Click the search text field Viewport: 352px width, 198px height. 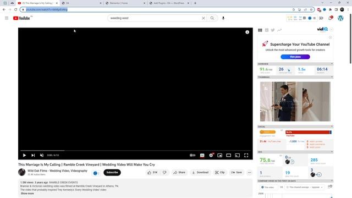pyautogui.click(x=155, y=18)
